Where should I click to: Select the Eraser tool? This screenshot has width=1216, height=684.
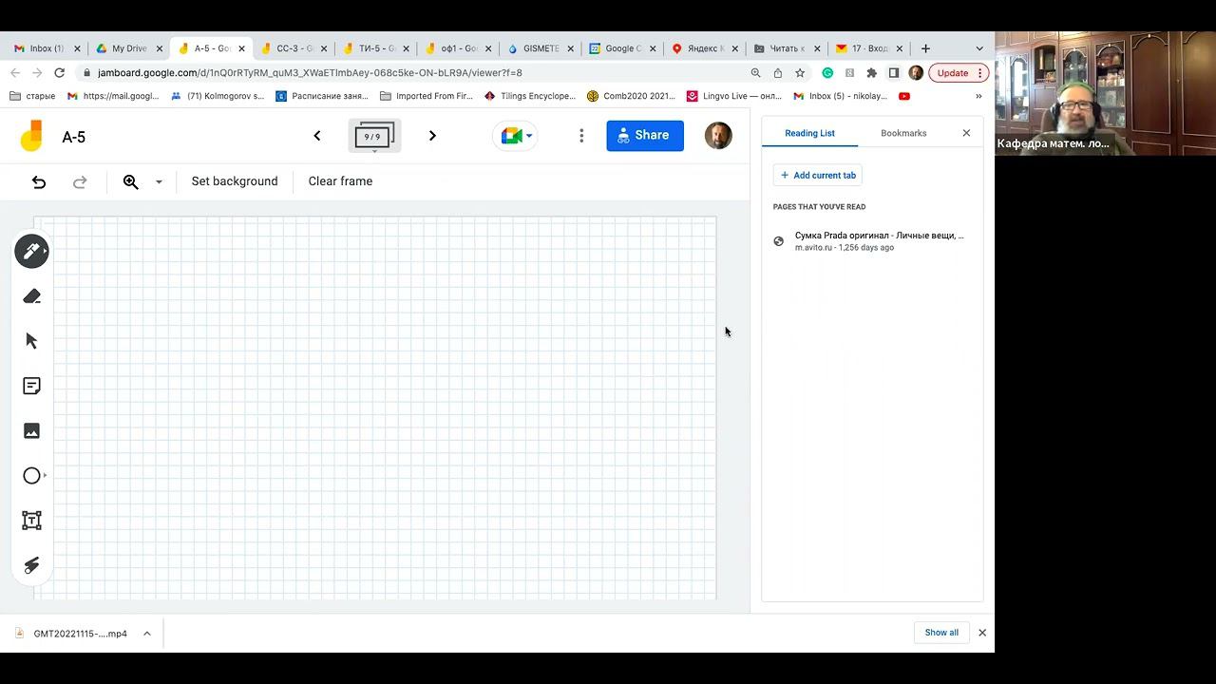(x=31, y=296)
